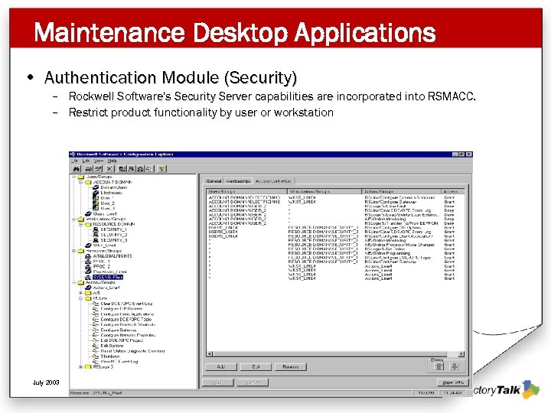Screen dimensions: 551x413
Task: Click the Edit button below the list
Action: (x=256, y=367)
